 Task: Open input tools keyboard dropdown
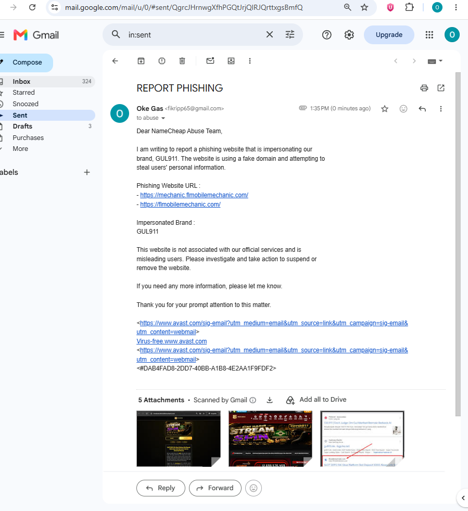(435, 61)
